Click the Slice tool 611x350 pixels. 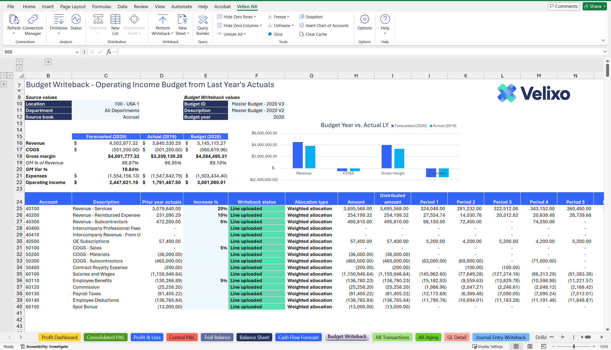click(x=275, y=34)
